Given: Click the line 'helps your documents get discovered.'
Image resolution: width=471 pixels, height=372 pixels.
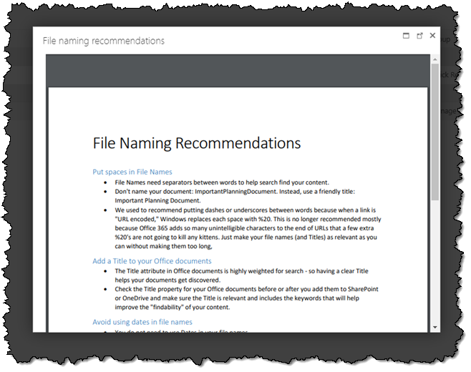Looking at the screenshot, I should [x=167, y=280].
